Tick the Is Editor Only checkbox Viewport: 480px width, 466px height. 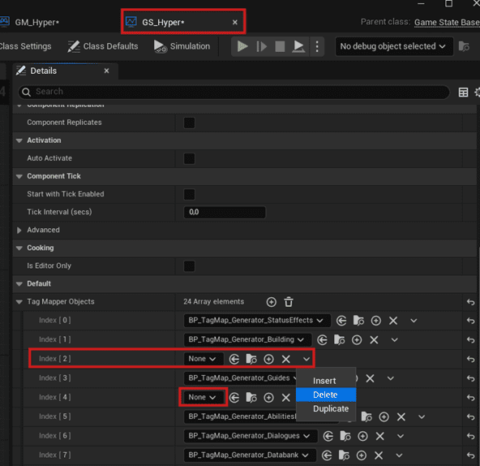pos(189,265)
